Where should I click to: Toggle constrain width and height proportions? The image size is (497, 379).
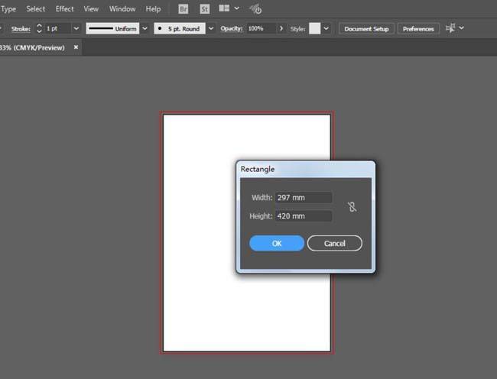352,207
